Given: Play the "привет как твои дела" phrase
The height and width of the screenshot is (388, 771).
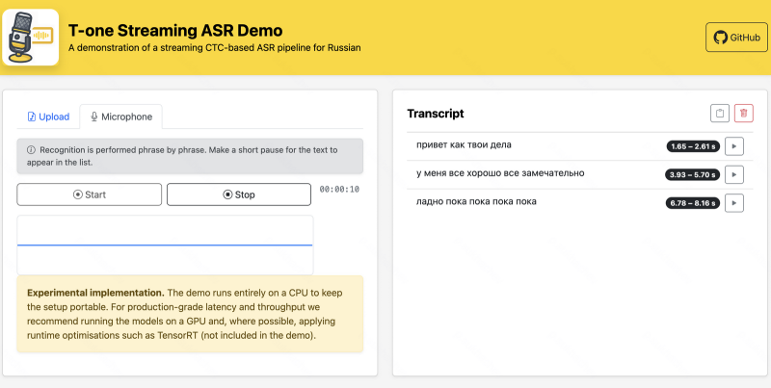Looking at the screenshot, I should pyautogui.click(x=733, y=146).
